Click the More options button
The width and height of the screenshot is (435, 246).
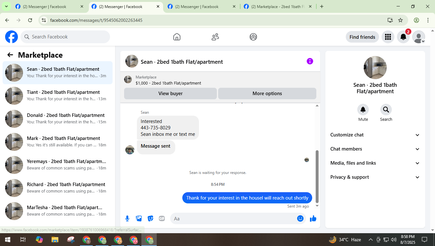click(267, 94)
